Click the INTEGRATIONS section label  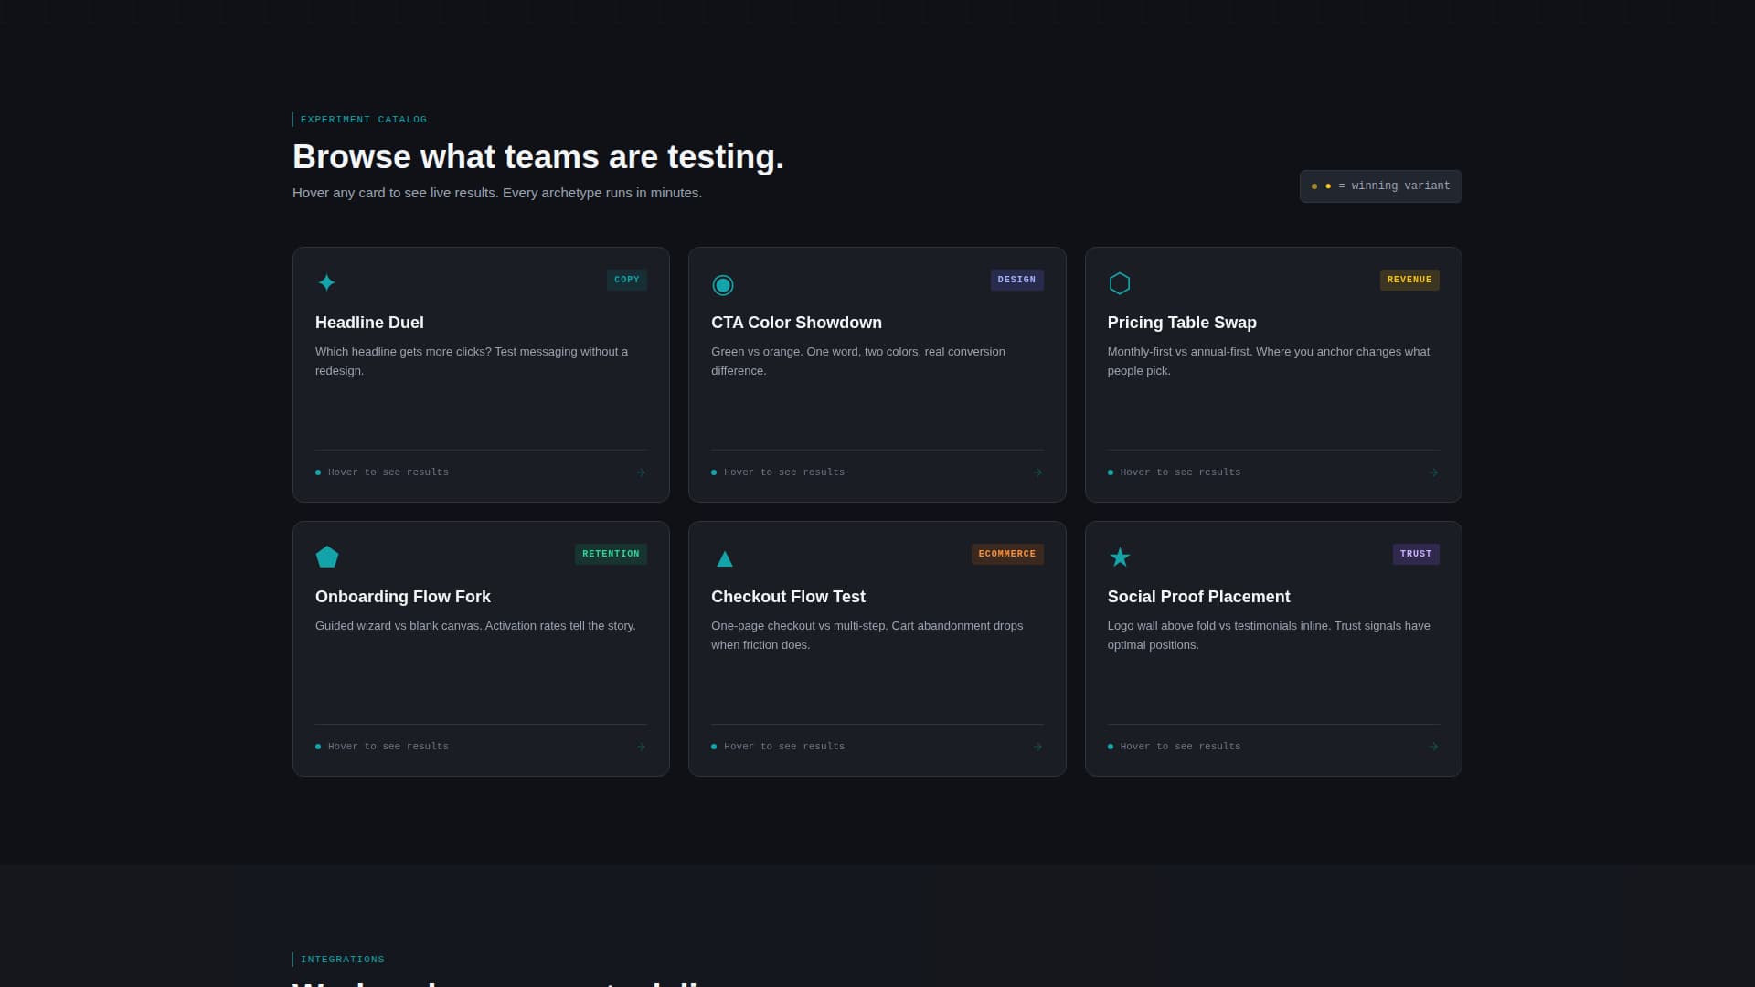tap(343, 960)
